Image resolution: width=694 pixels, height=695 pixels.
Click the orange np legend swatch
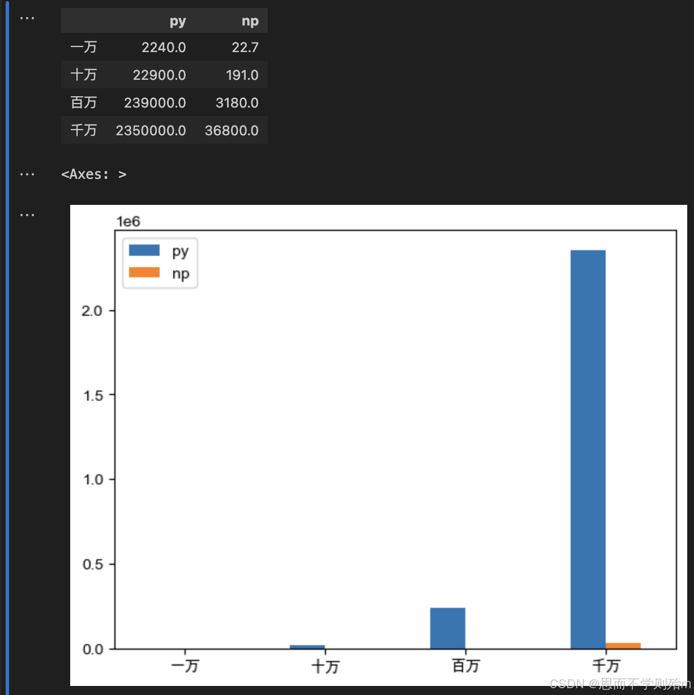pos(144,272)
